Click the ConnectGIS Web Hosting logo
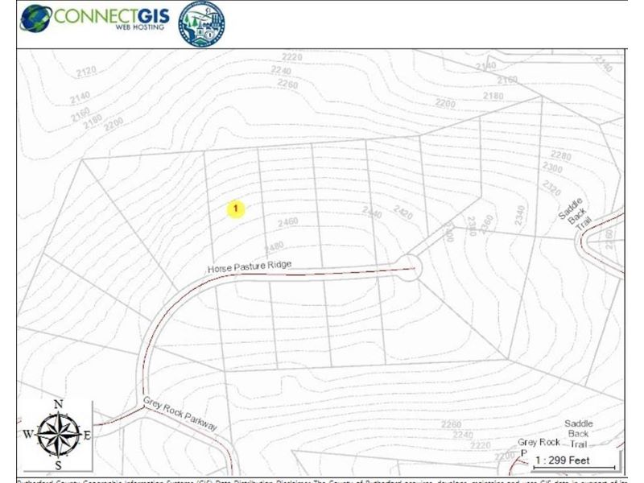The height and width of the screenshot is (483, 644). [95, 19]
